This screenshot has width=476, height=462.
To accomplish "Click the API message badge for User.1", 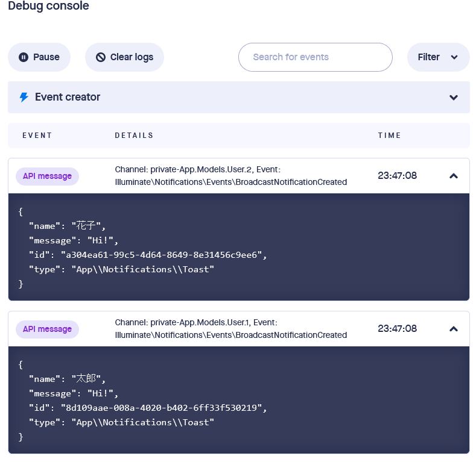I will coord(47,329).
